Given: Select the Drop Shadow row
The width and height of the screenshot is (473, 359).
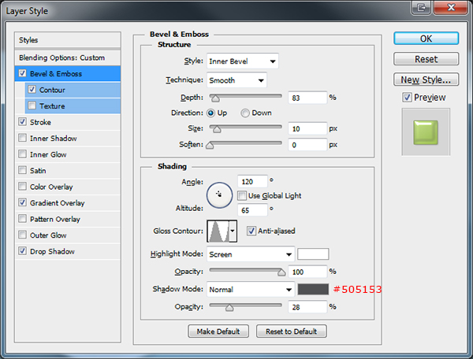Looking at the screenshot, I should [x=68, y=251].
